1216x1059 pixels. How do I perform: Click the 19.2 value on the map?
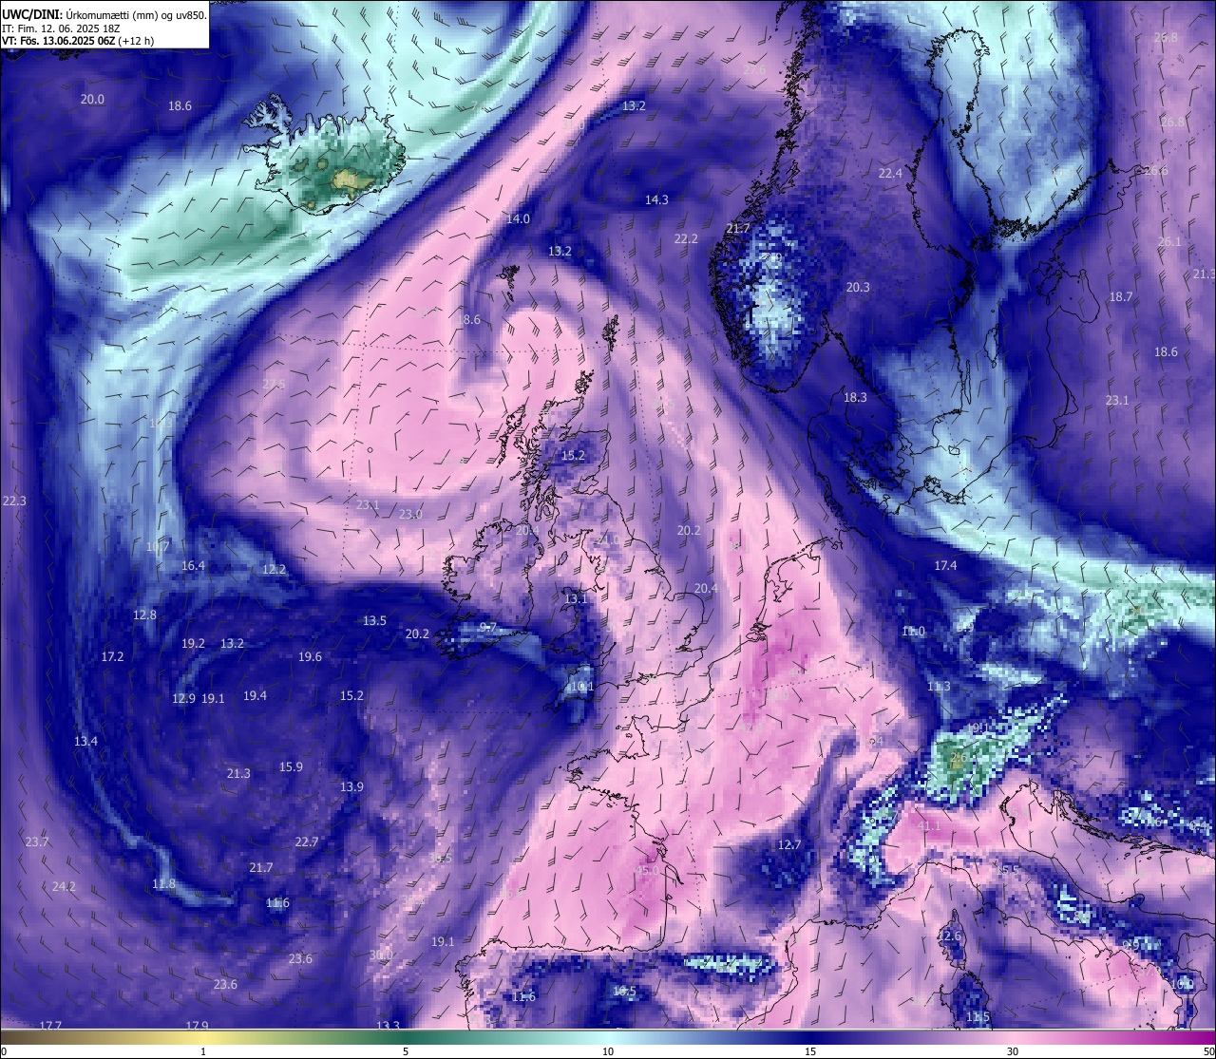[193, 644]
